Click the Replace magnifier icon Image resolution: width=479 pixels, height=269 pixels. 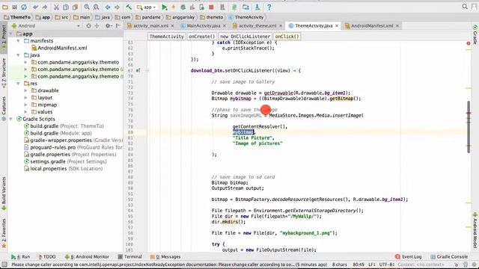[96, 7]
